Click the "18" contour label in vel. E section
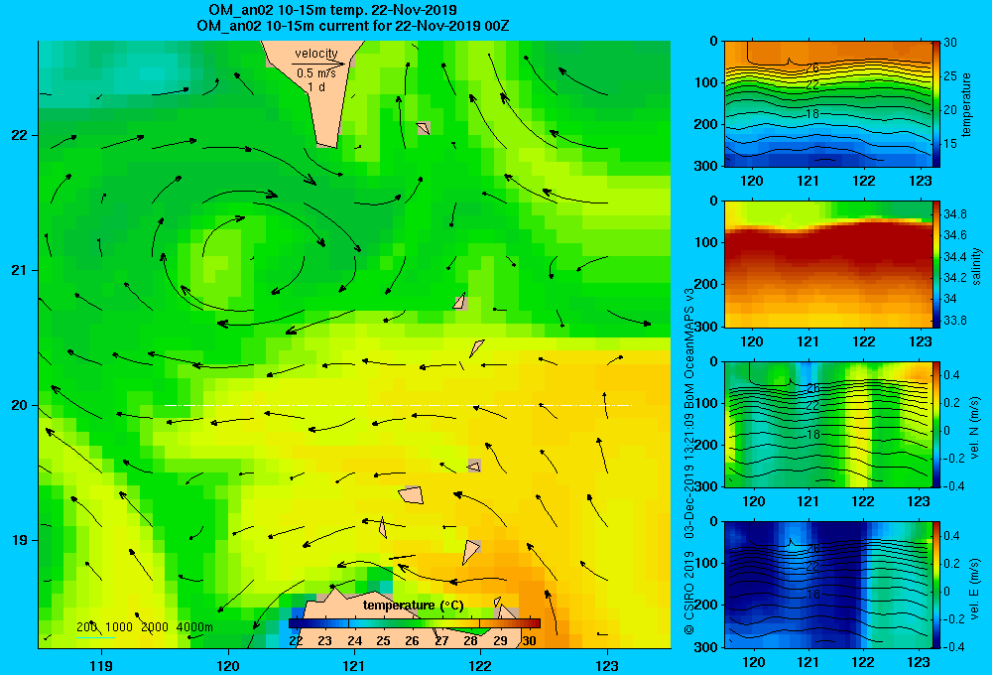This screenshot has height=675, width=992. pos(813,594)
